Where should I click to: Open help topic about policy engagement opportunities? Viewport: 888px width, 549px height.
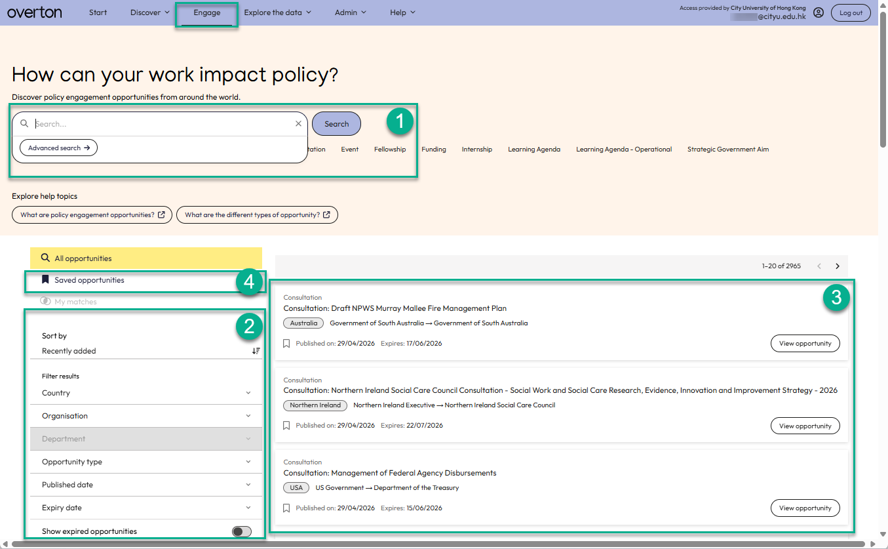92,215
